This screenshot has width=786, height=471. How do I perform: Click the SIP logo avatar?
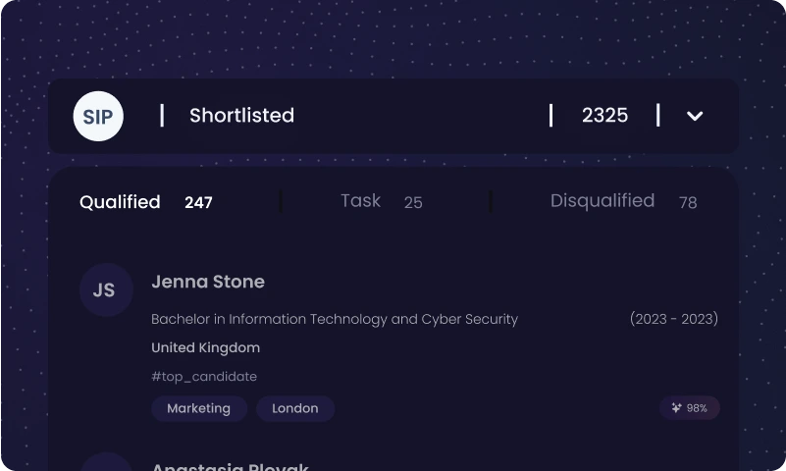[x=98, y=116]
